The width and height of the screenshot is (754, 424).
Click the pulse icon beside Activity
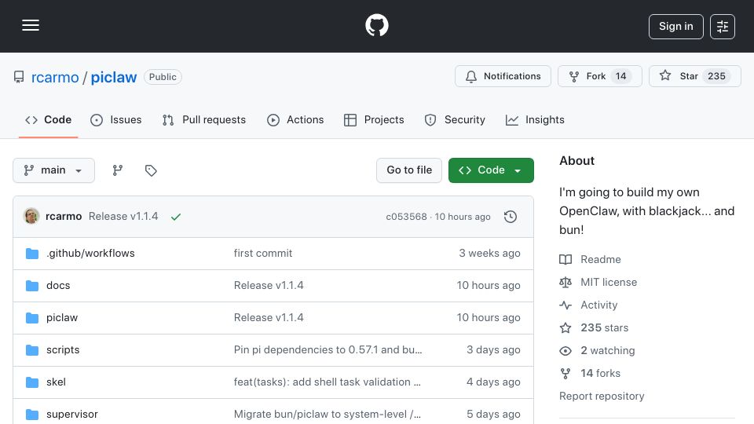565,305
